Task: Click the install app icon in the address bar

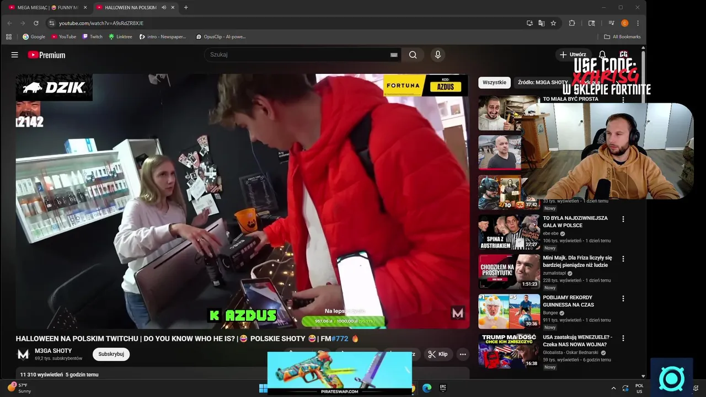Action: pos(529,23)
